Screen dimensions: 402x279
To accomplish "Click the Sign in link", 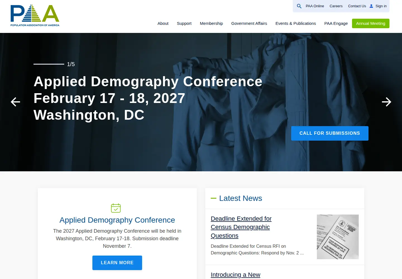I will [x=381, y=6].
